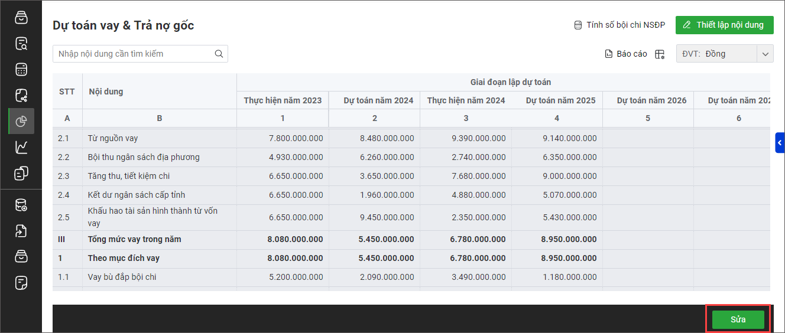Screen dimensions: 785x333
Task: Click Tính số bội chi NSĐP
Action: coord(619,25)
